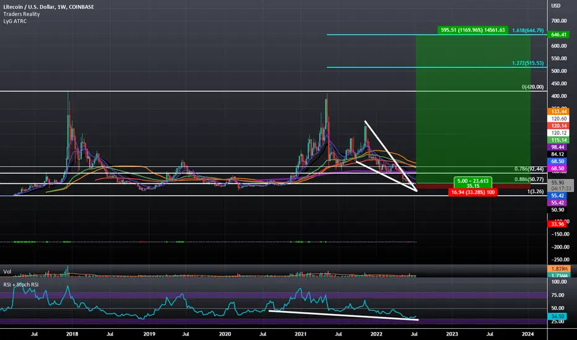Click the orange 1.839M volume tag

[x=559, y=269]
